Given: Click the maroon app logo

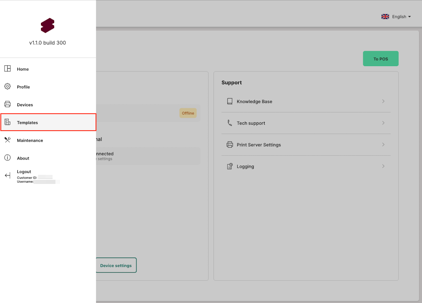Looking at the screenshot, I should point(48,26).
